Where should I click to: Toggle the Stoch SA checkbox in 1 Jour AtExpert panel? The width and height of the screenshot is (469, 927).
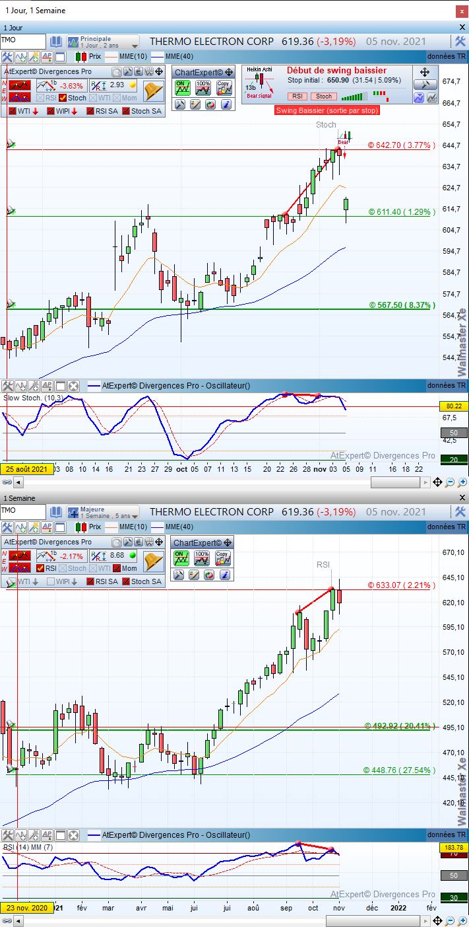click(x=125, y=111)
